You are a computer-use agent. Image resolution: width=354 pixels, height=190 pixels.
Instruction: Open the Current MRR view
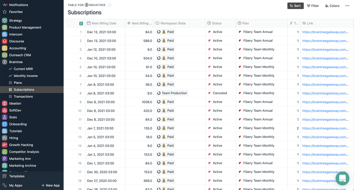click(x=23, y=69)
